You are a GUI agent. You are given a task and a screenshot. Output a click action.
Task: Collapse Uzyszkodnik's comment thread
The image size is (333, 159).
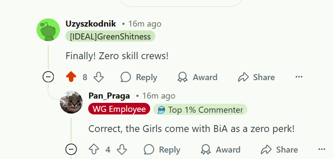pyautogui.click(x=48, y=77)
